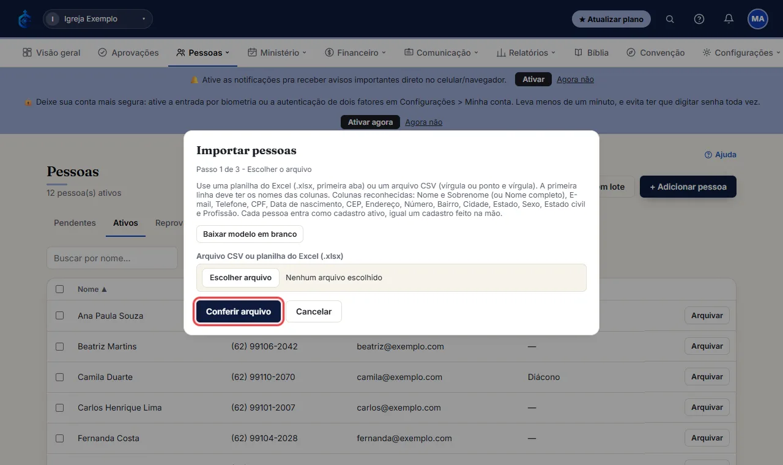The height and width of the screenshot is (465, 783).
Task: Click the Buscar por nome search field
Action: coord(112,258)
